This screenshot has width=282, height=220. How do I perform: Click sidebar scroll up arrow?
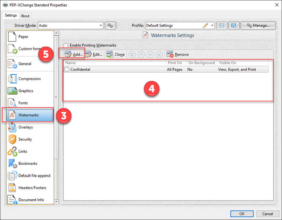pyautogui.click(x=56, y=33)
